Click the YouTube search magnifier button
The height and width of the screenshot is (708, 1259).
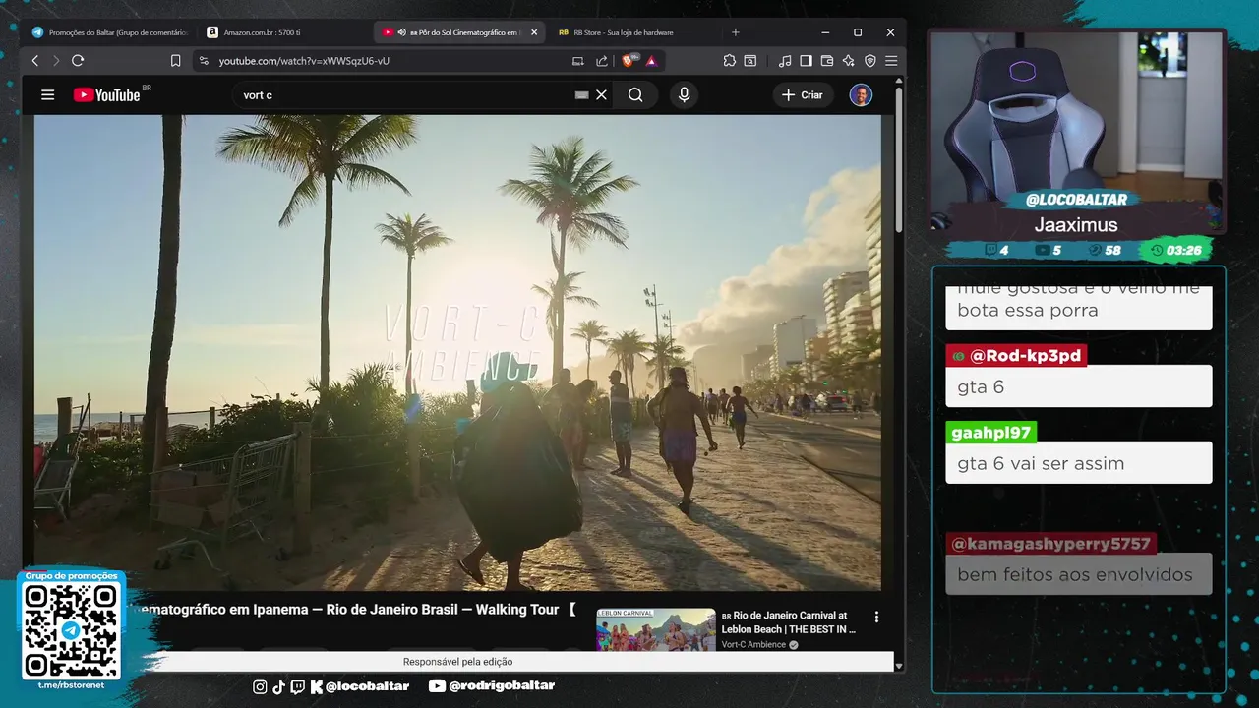pyautogui.click(x=635, y=95)
